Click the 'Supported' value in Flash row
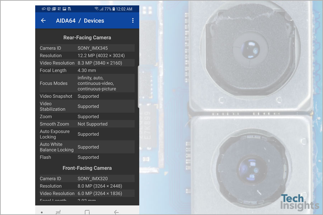Viewport: 323px width, 215px height. click(x=88, y=157)
